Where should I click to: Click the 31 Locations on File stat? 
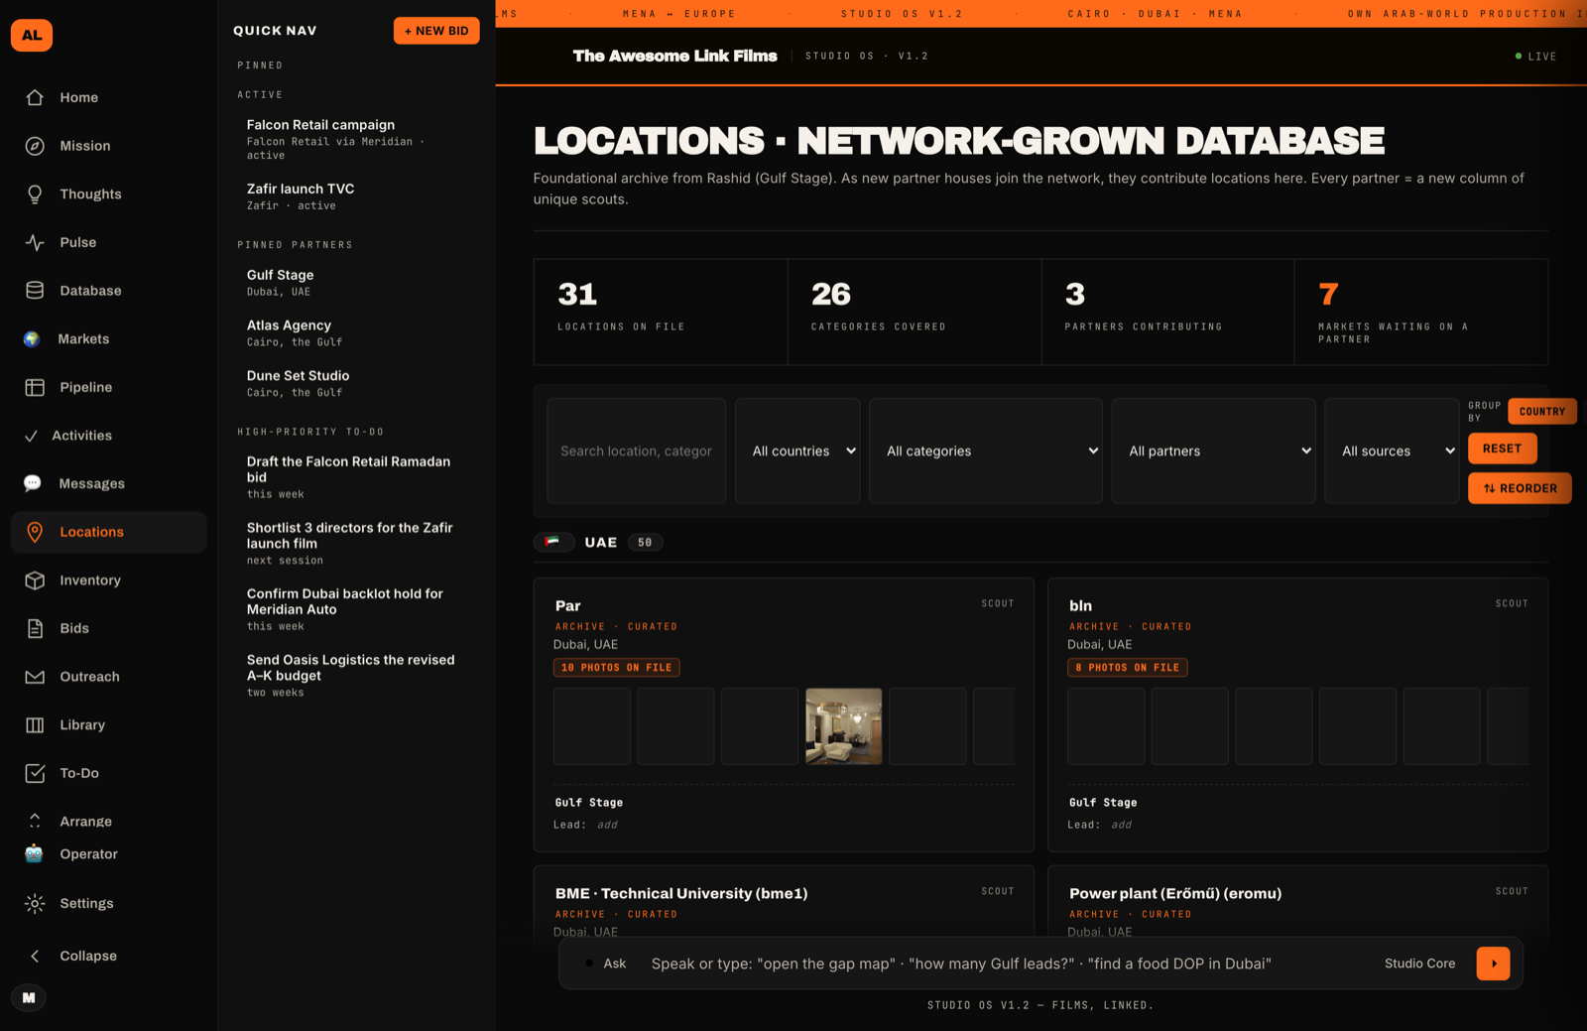pyautogui.click(x=661, y=312)
